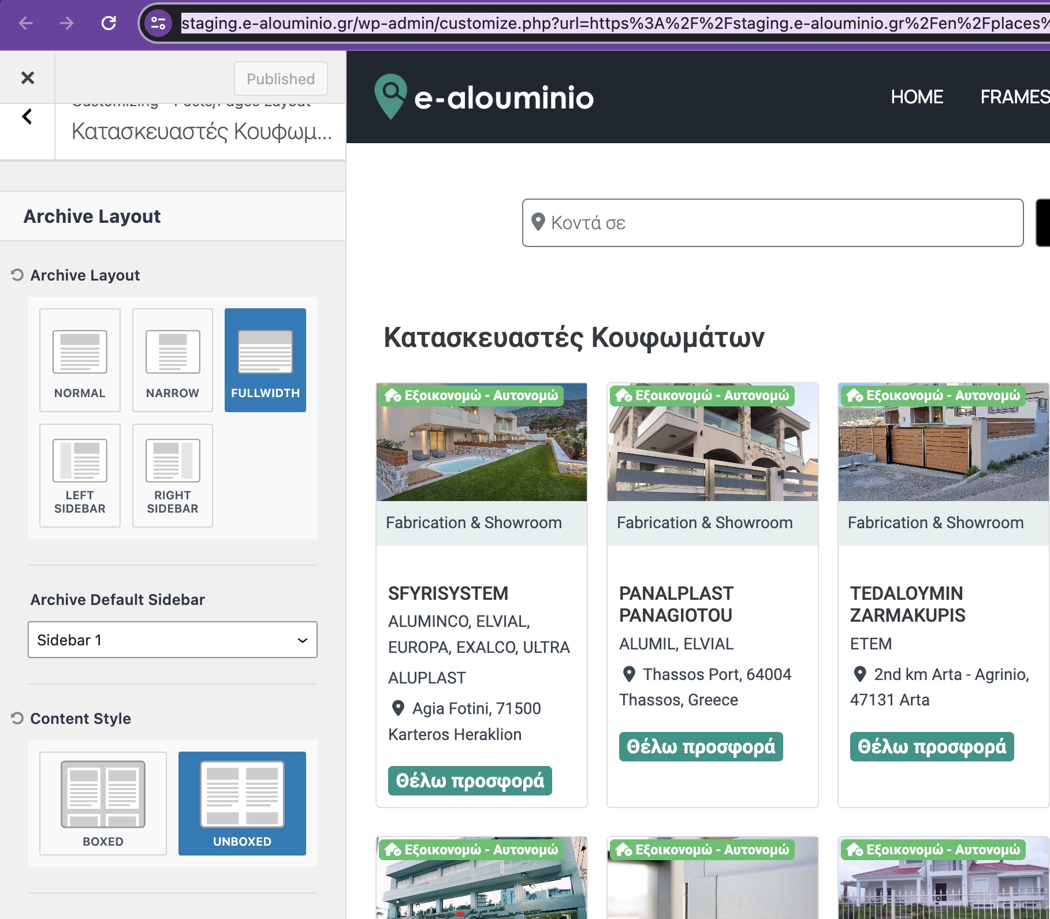Image resolution: width=1050 pixels, height=919 pixels.
Task: Click Θέλω προσφορά on PANALPLAST card
Action: click(x=701, y=746)
